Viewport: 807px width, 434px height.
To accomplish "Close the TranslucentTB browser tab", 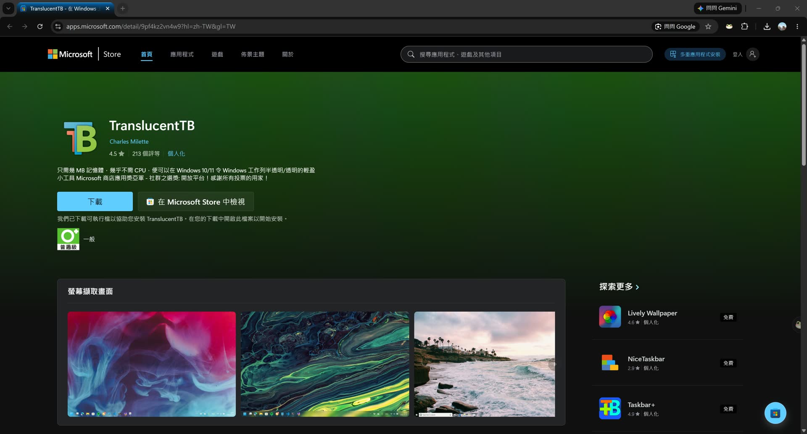I will tap(108, 8).
